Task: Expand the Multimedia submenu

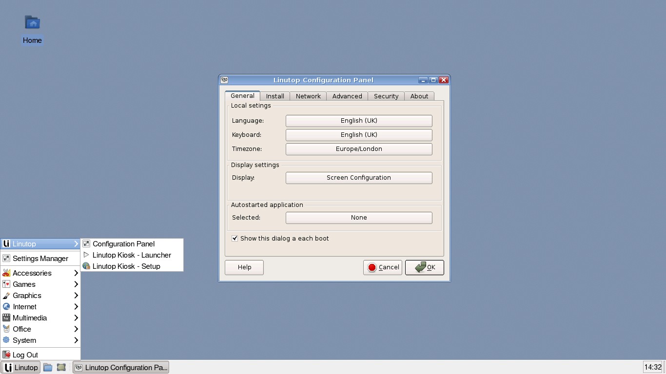Action: (x=40, y=318)
